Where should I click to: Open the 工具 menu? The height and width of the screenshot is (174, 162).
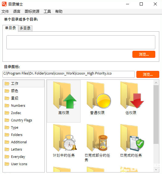tap(47, 12)
